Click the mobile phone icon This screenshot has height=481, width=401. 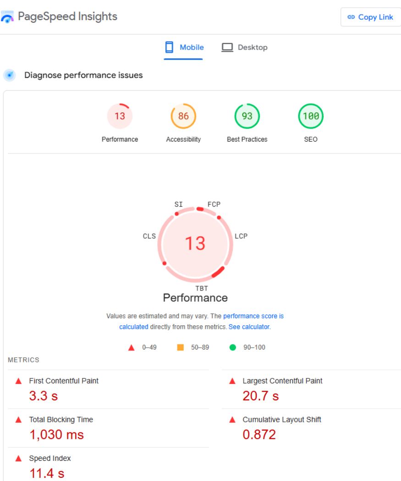pos(169,47)
